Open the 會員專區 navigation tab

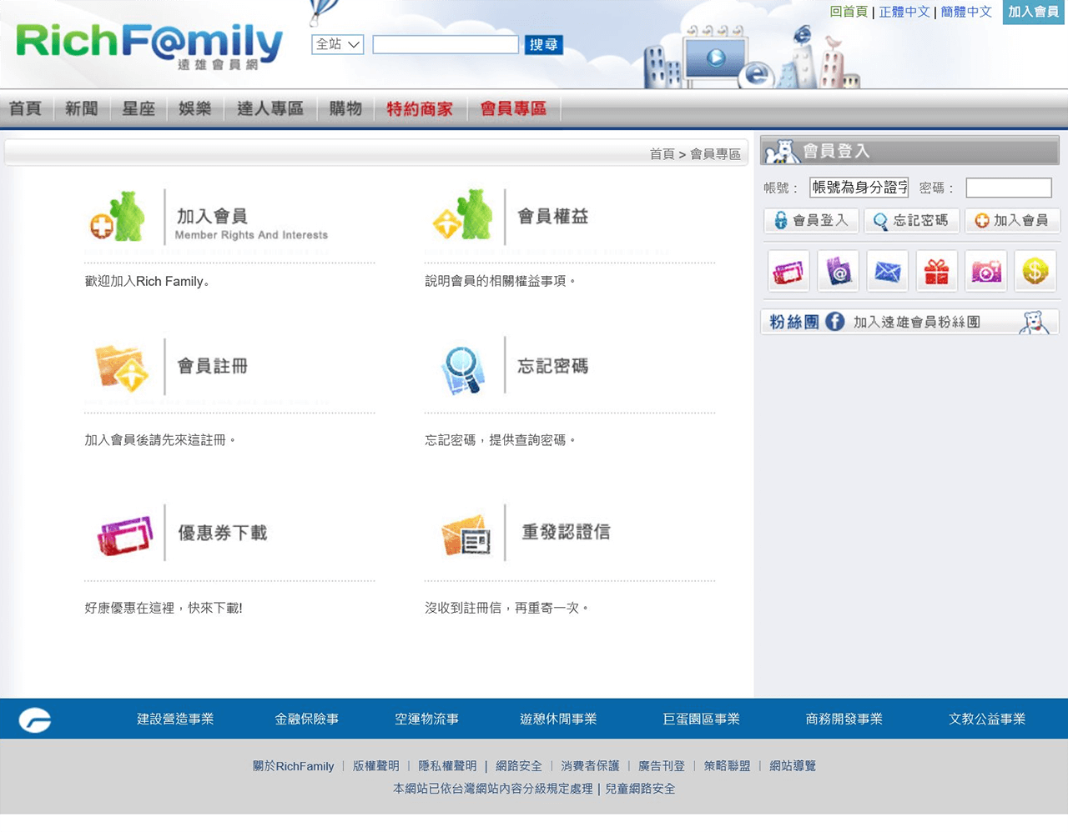tap(513, 108)
